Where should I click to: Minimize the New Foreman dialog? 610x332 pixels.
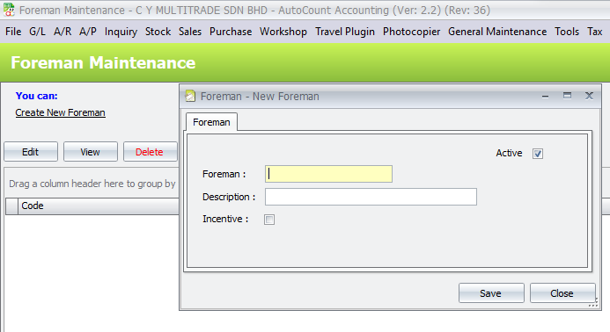[x=546, y=96]
